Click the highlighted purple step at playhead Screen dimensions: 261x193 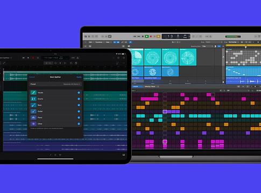(x=165, y=112)
